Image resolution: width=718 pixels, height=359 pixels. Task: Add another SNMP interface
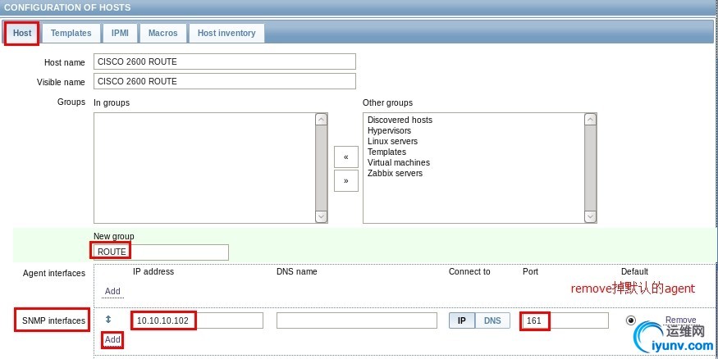tap(112, 339)
